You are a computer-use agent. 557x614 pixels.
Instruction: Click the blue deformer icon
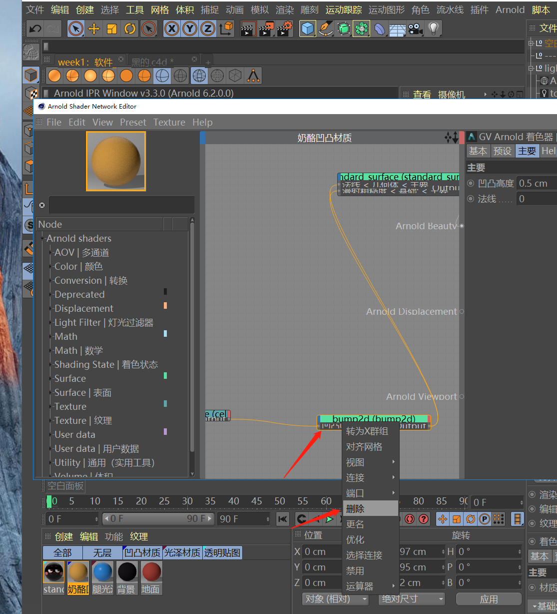coord(380,29)
